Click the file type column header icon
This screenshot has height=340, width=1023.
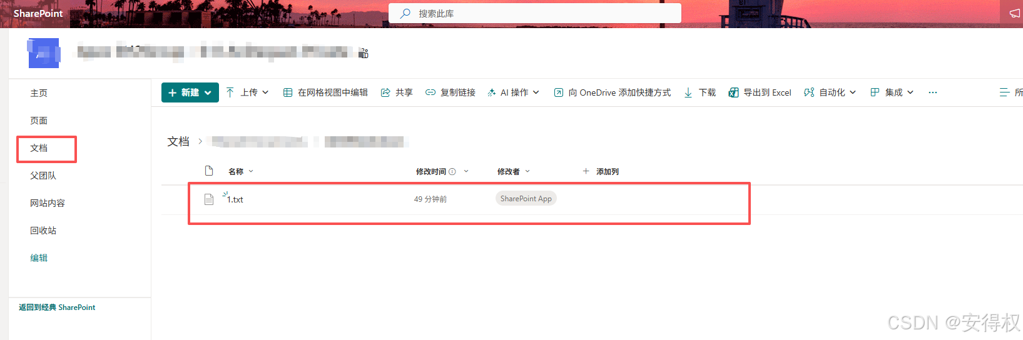pos(209,171)
